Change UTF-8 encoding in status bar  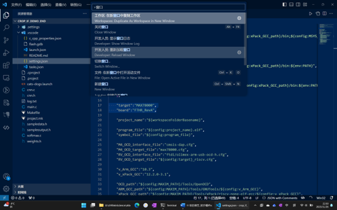point(247,198)
